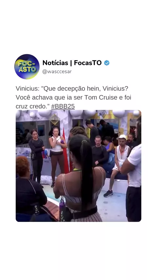Select the tweet text starting with Vinicius
157x280 pixels.
point(73,97)
